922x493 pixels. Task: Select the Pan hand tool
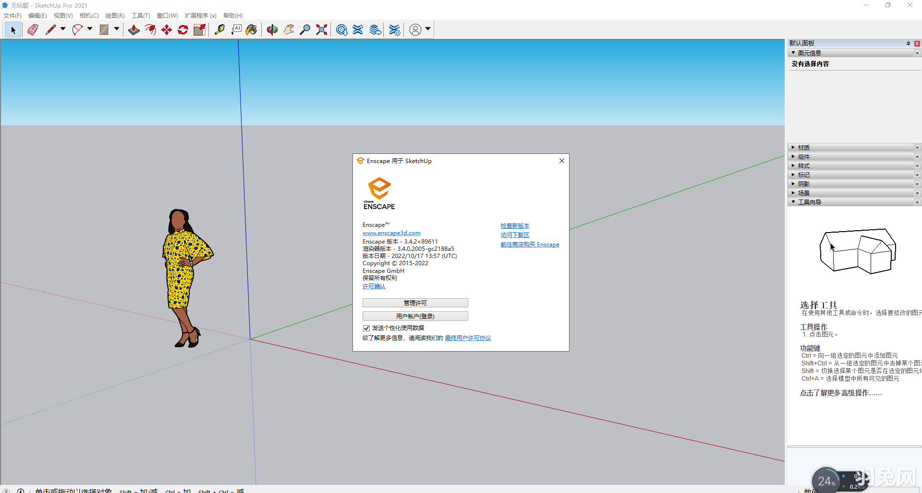tap(288, 29)
